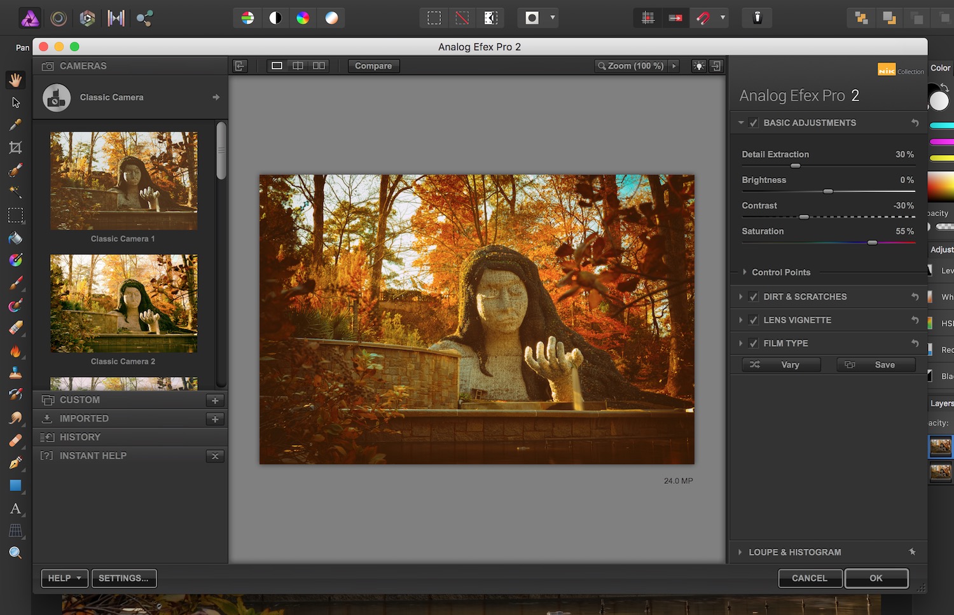This screenshot has width=954, height=615.
Task: Click the side-by-side preview view icon
Action: pyautogui.click(x=319, y=66)
